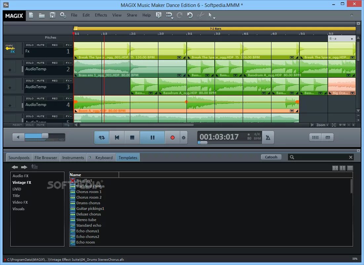Screen dimensions: 364x265
Task: Open project with the folder icon
Action: [42, 16]
